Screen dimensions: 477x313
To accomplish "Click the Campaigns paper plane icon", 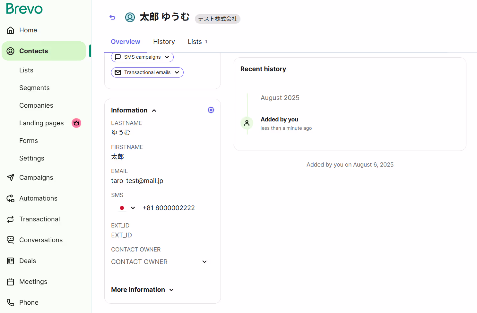I will tap(11, 177).
